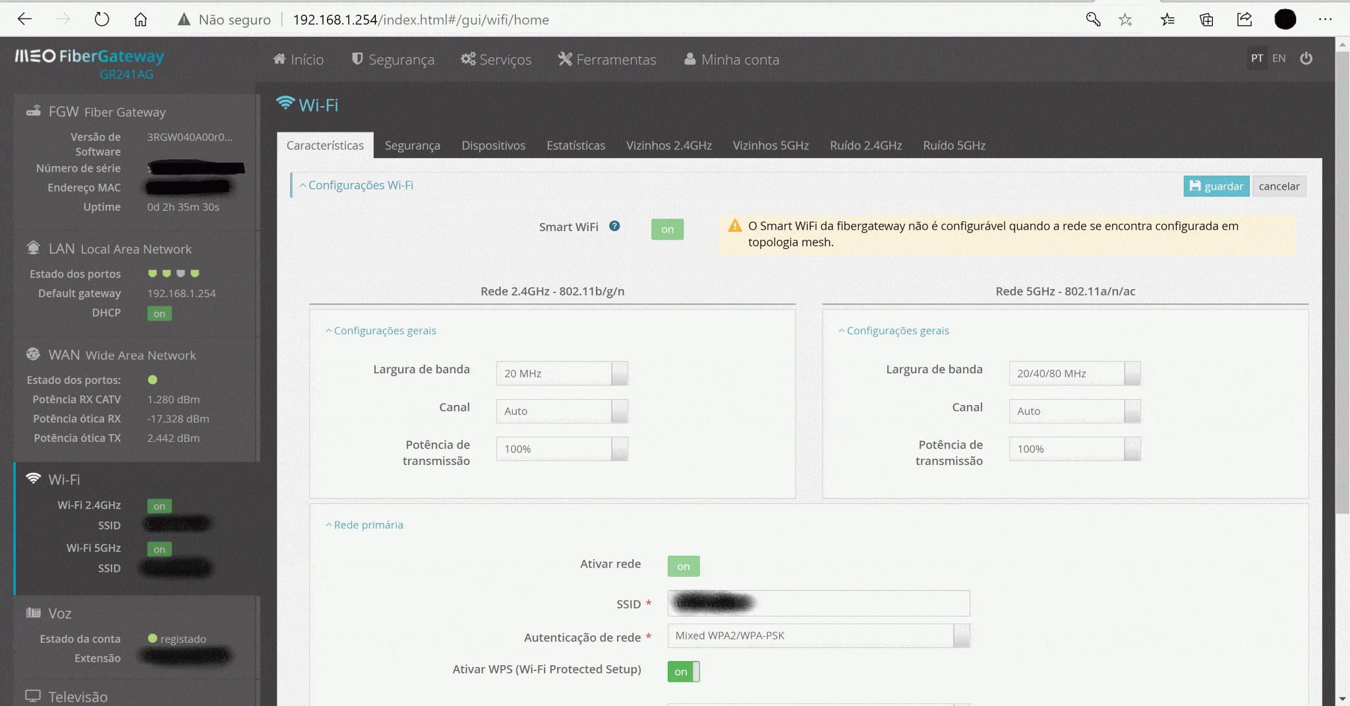Image resolution: width=1350 pixels, height=706 pixels.
Task: Open 5GHz Canal dropdown
Action: click(1074, 411)
